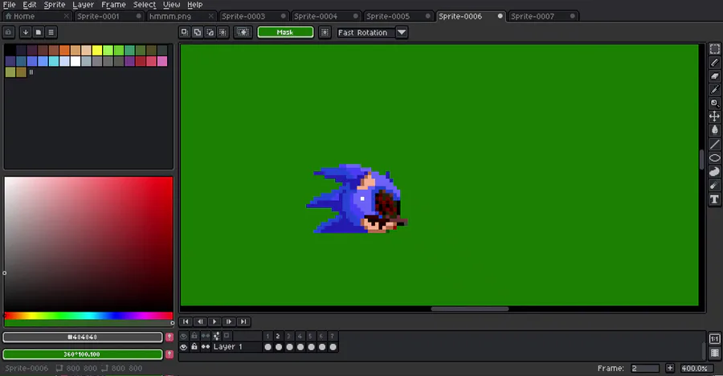Click the grid layout button below 1:1
Viewport: 723px width, 376px height.
(714, 354)
